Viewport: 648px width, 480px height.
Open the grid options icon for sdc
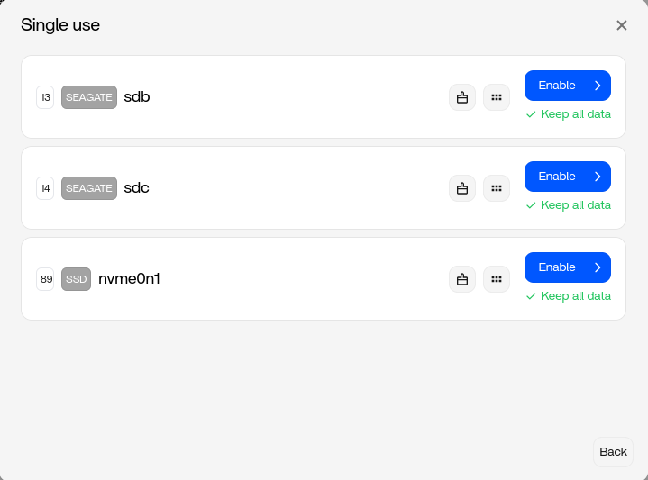coord(497,188)
